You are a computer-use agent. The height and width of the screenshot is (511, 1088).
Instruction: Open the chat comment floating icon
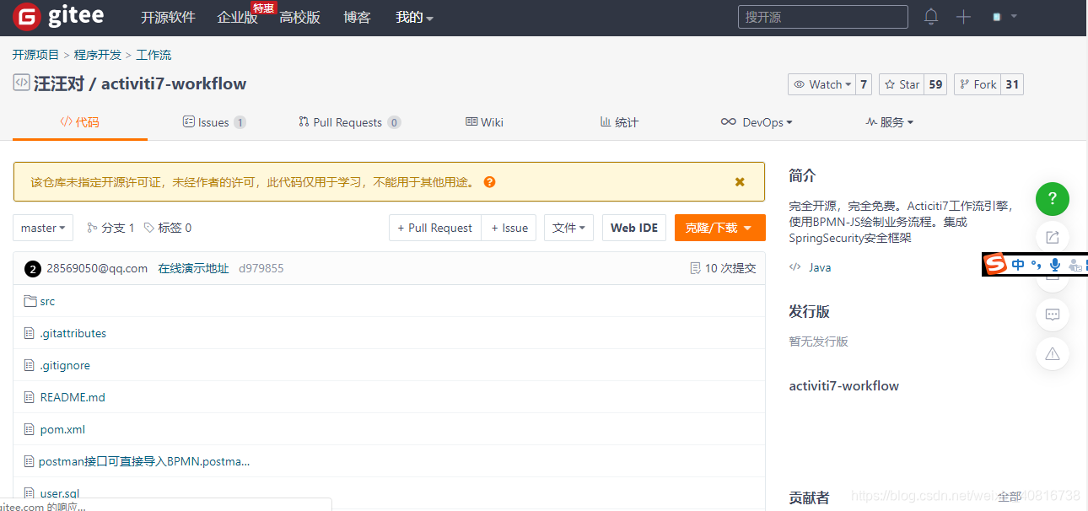click(x=1052, y=315)
